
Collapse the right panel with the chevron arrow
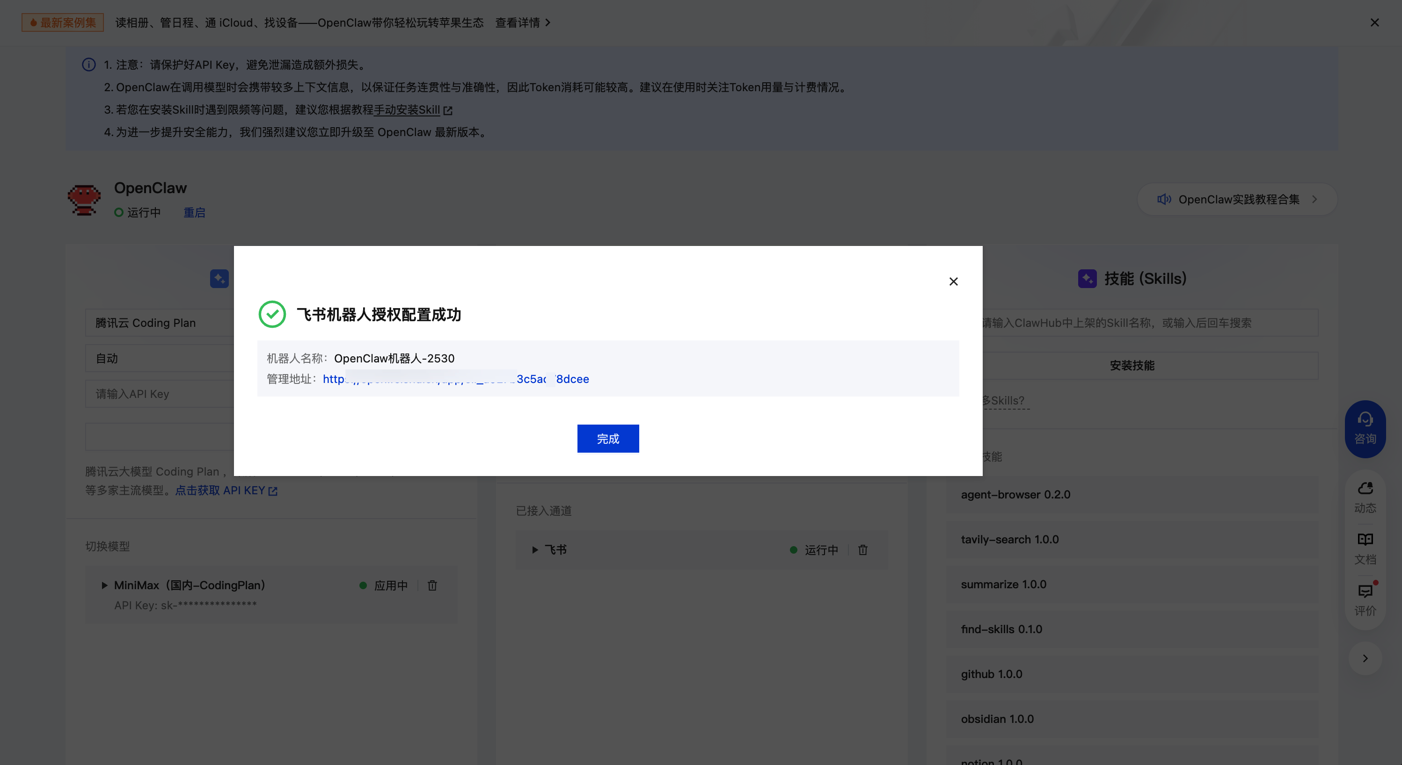pos(1365,658)
